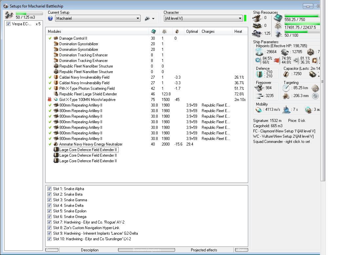
Task: Click Squad Commander right click to set
Action: point(282,142)
